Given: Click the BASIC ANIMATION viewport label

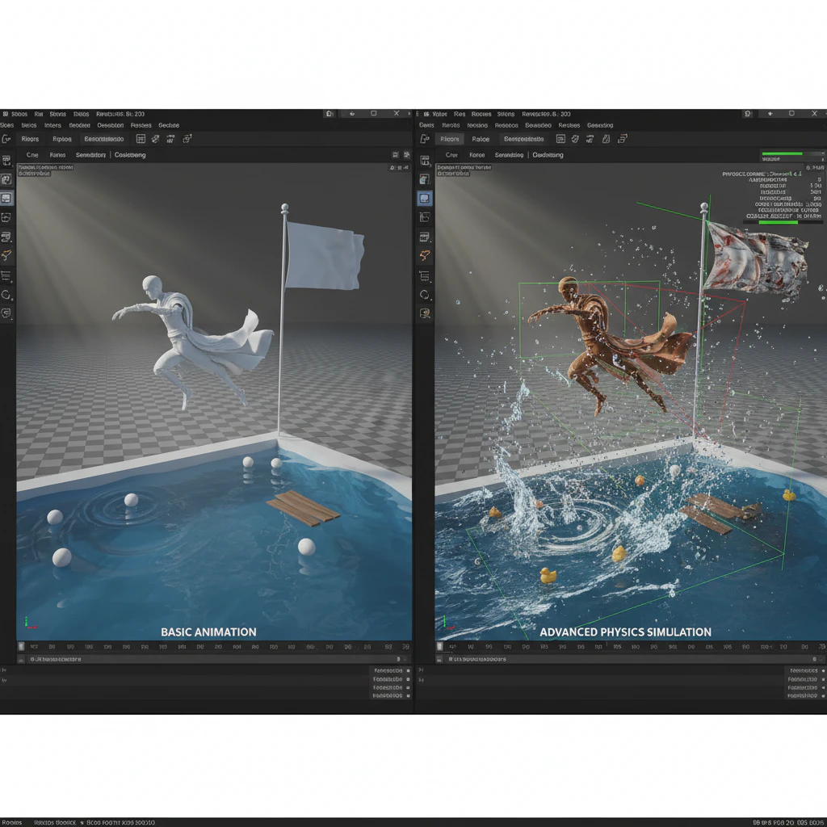Looking at the screenshot, I should [x=209, y=632].
